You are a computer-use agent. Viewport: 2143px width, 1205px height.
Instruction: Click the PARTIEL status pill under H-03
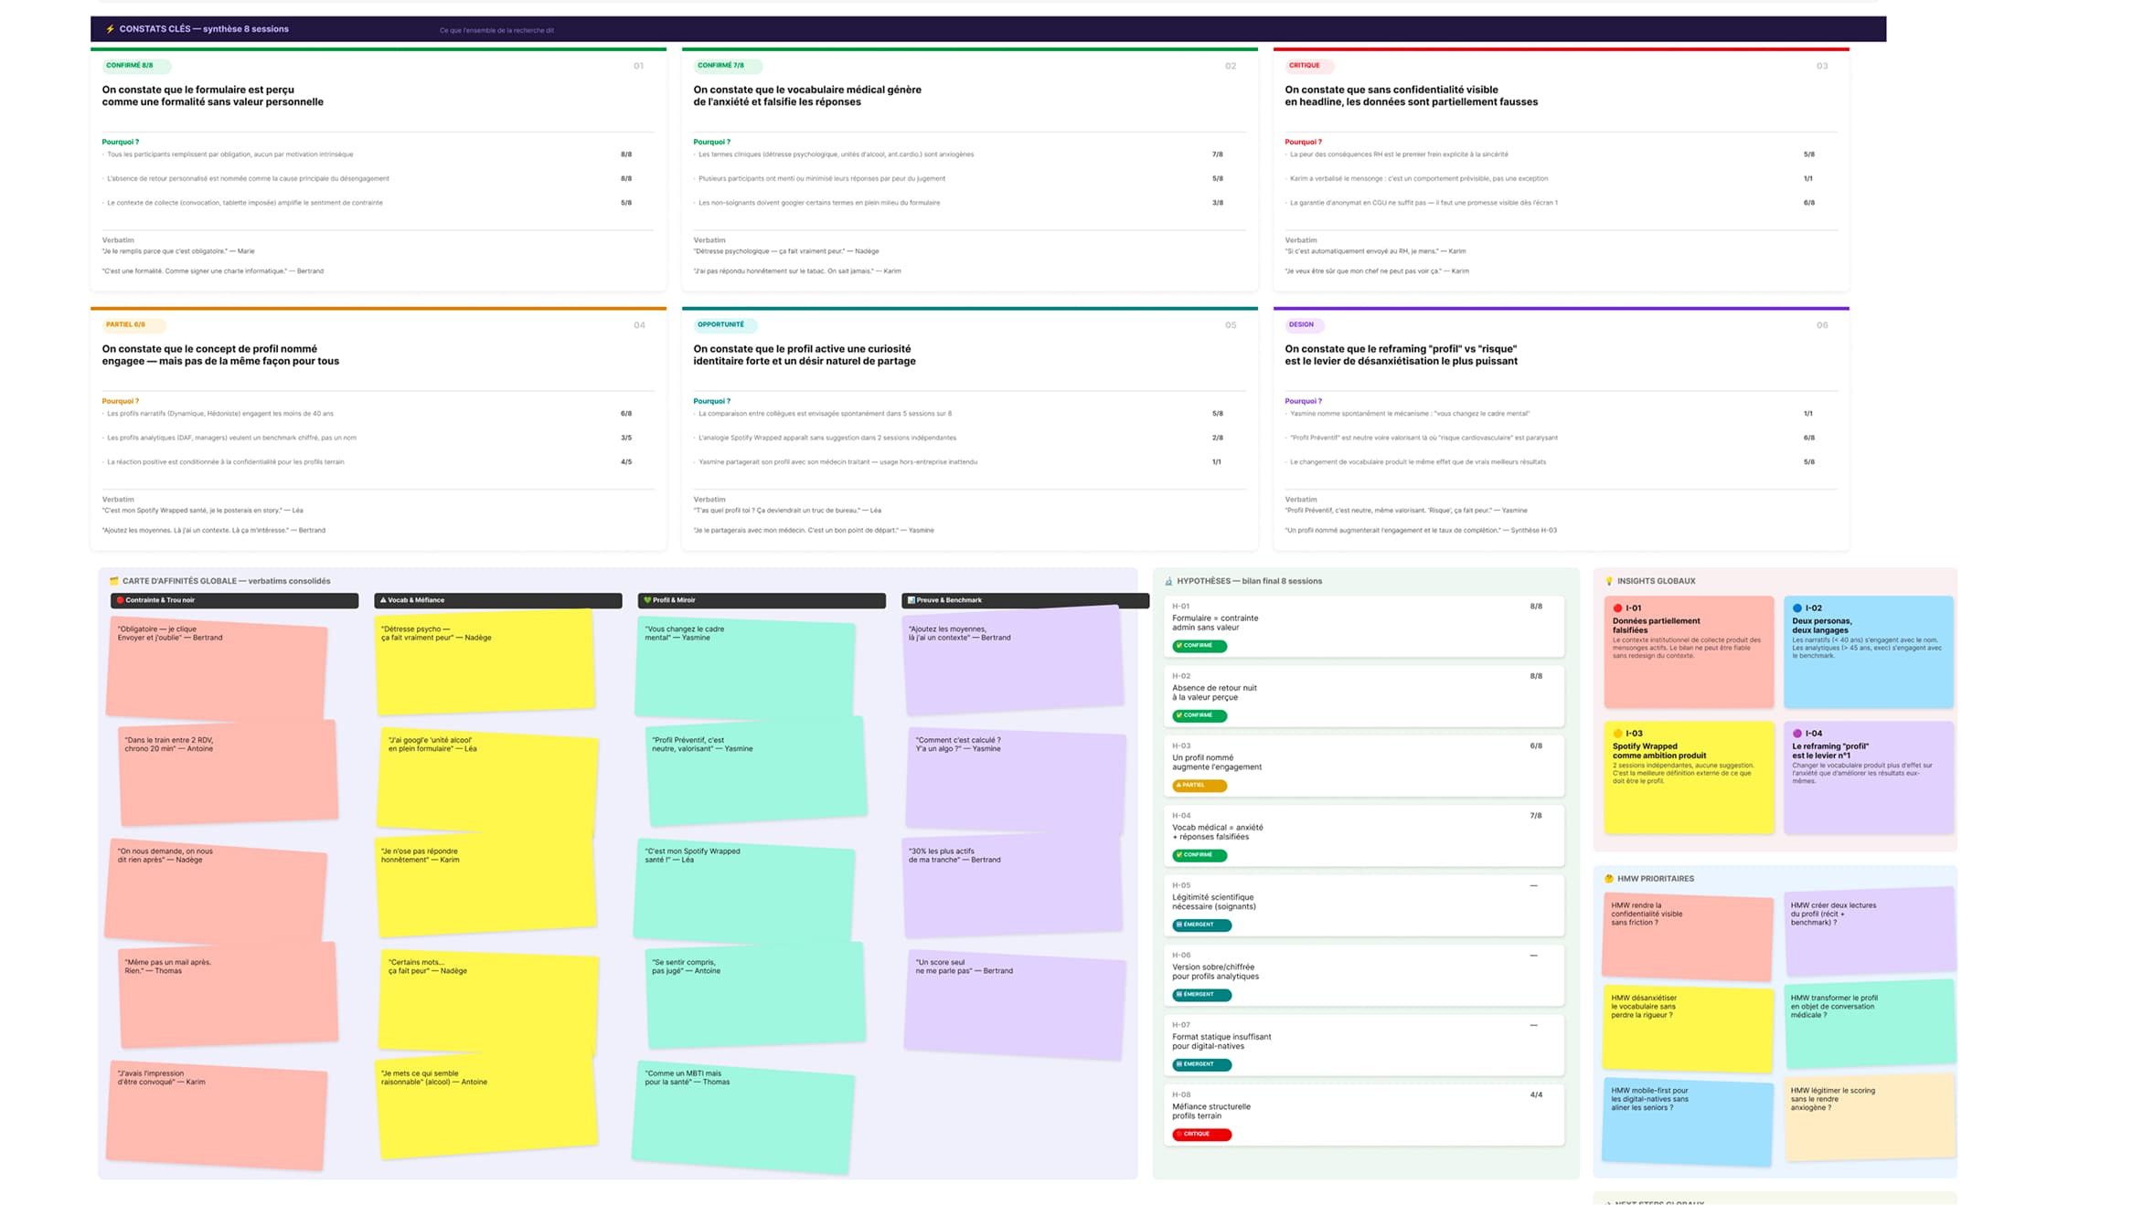(1199, 786)
